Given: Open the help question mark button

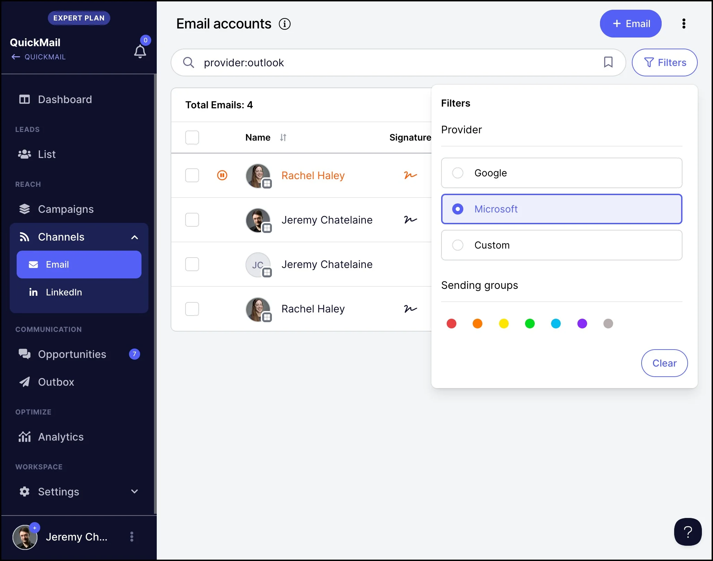Looking at the screenshot, I should [x=688, y=532].
